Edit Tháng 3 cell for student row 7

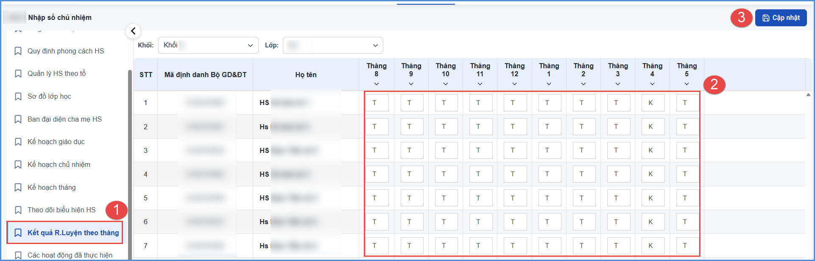619,246
